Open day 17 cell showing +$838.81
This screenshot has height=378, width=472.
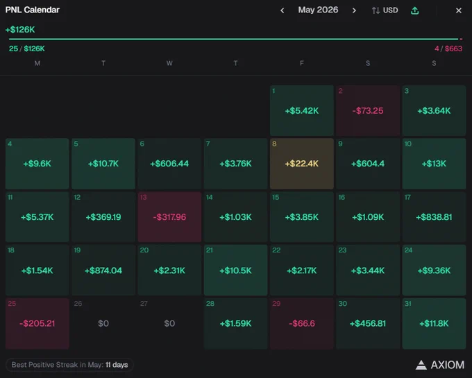434,217
